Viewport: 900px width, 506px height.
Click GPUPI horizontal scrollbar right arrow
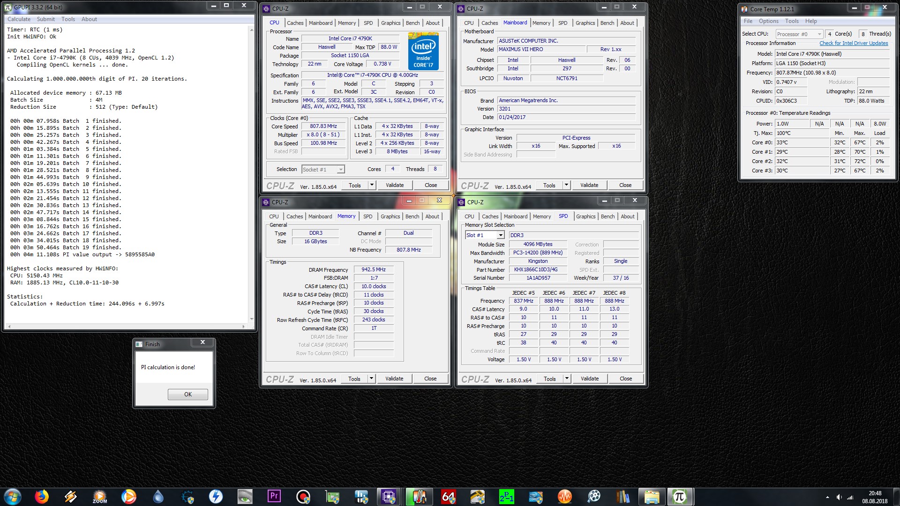point(243,327)
